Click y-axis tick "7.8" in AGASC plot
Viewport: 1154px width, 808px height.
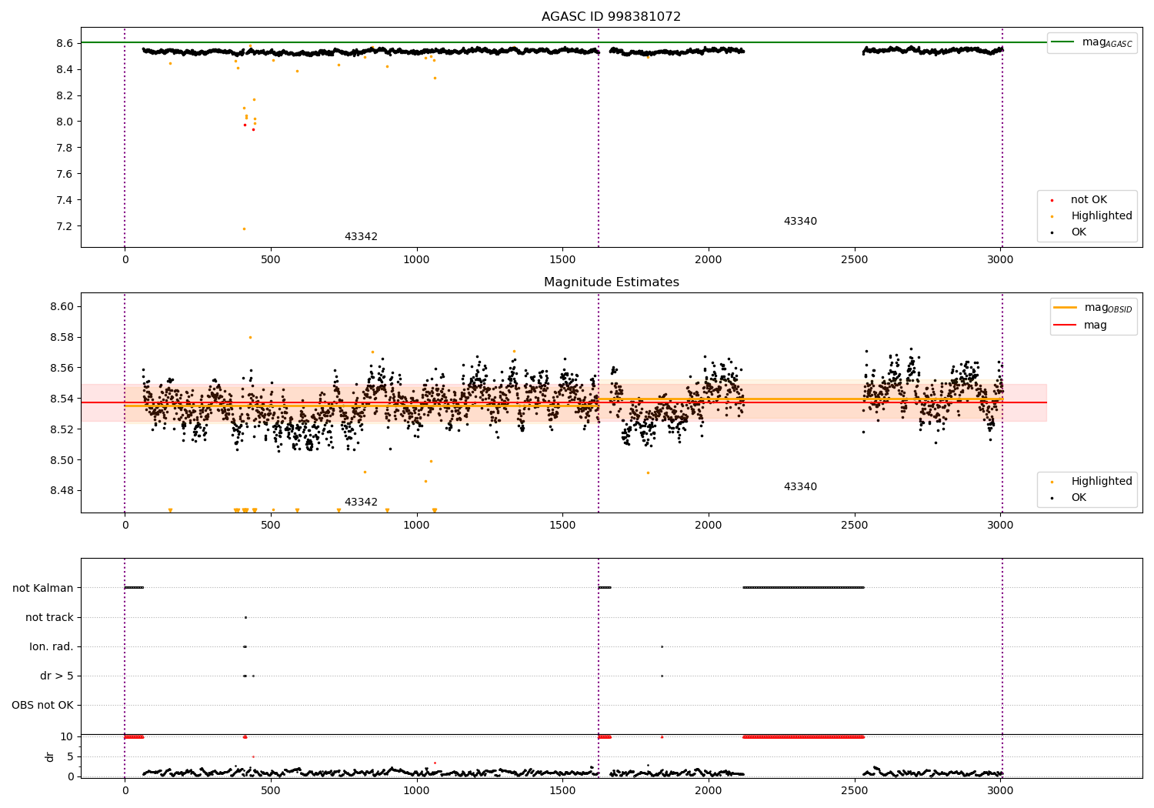(65, 148)
